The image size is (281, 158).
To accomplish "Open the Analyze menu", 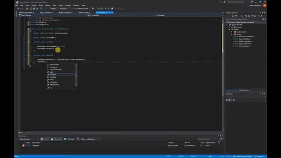I will (68, 5).
